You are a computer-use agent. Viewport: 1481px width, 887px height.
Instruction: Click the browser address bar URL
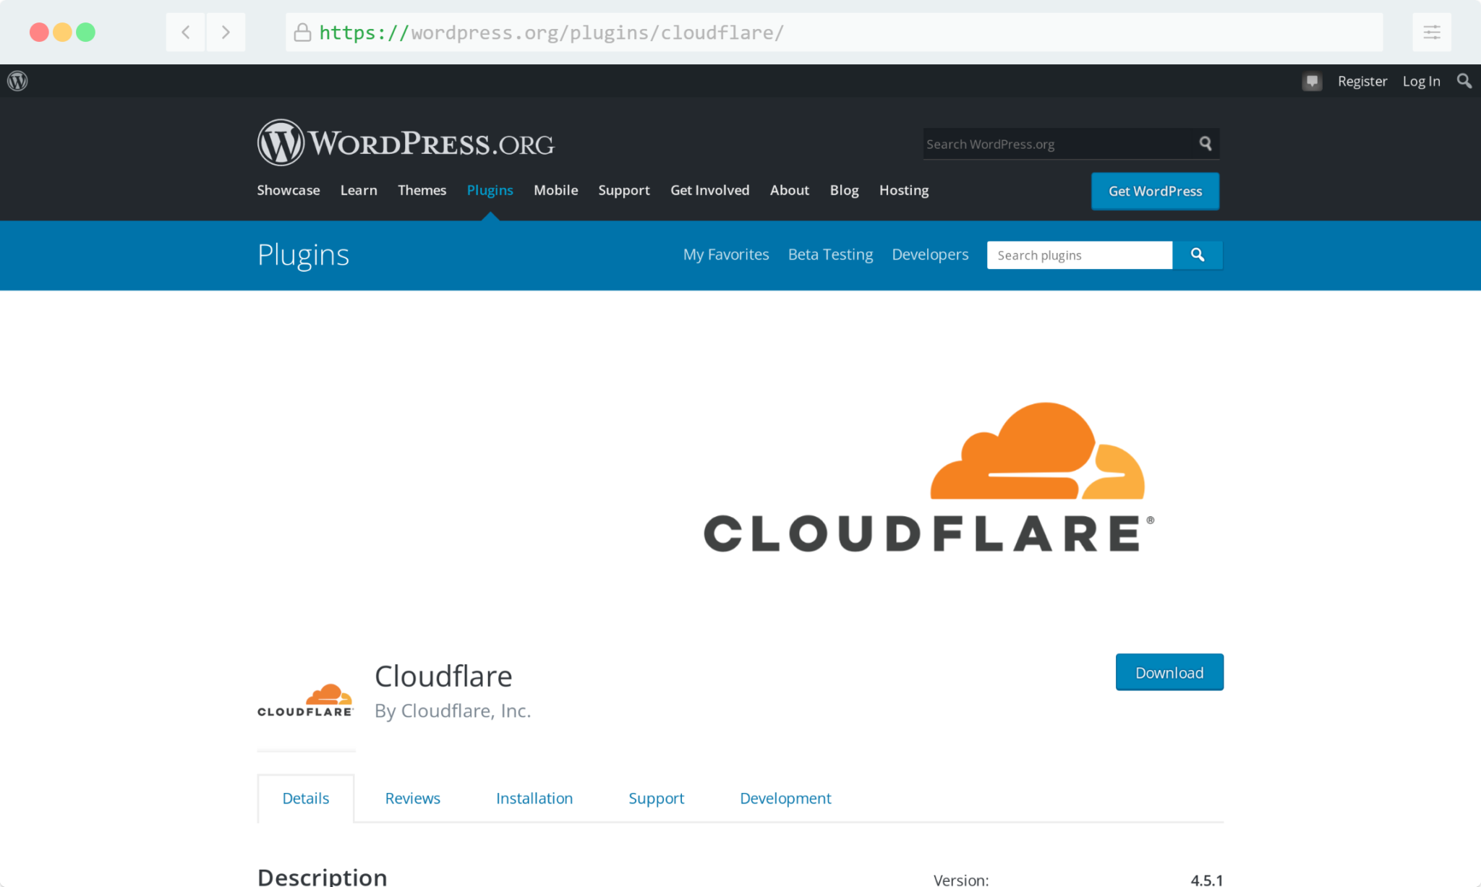551,33
